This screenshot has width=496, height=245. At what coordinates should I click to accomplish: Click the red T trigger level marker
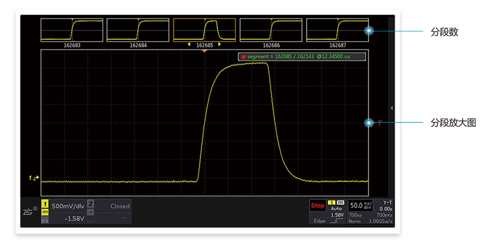(x=379, y=123)
